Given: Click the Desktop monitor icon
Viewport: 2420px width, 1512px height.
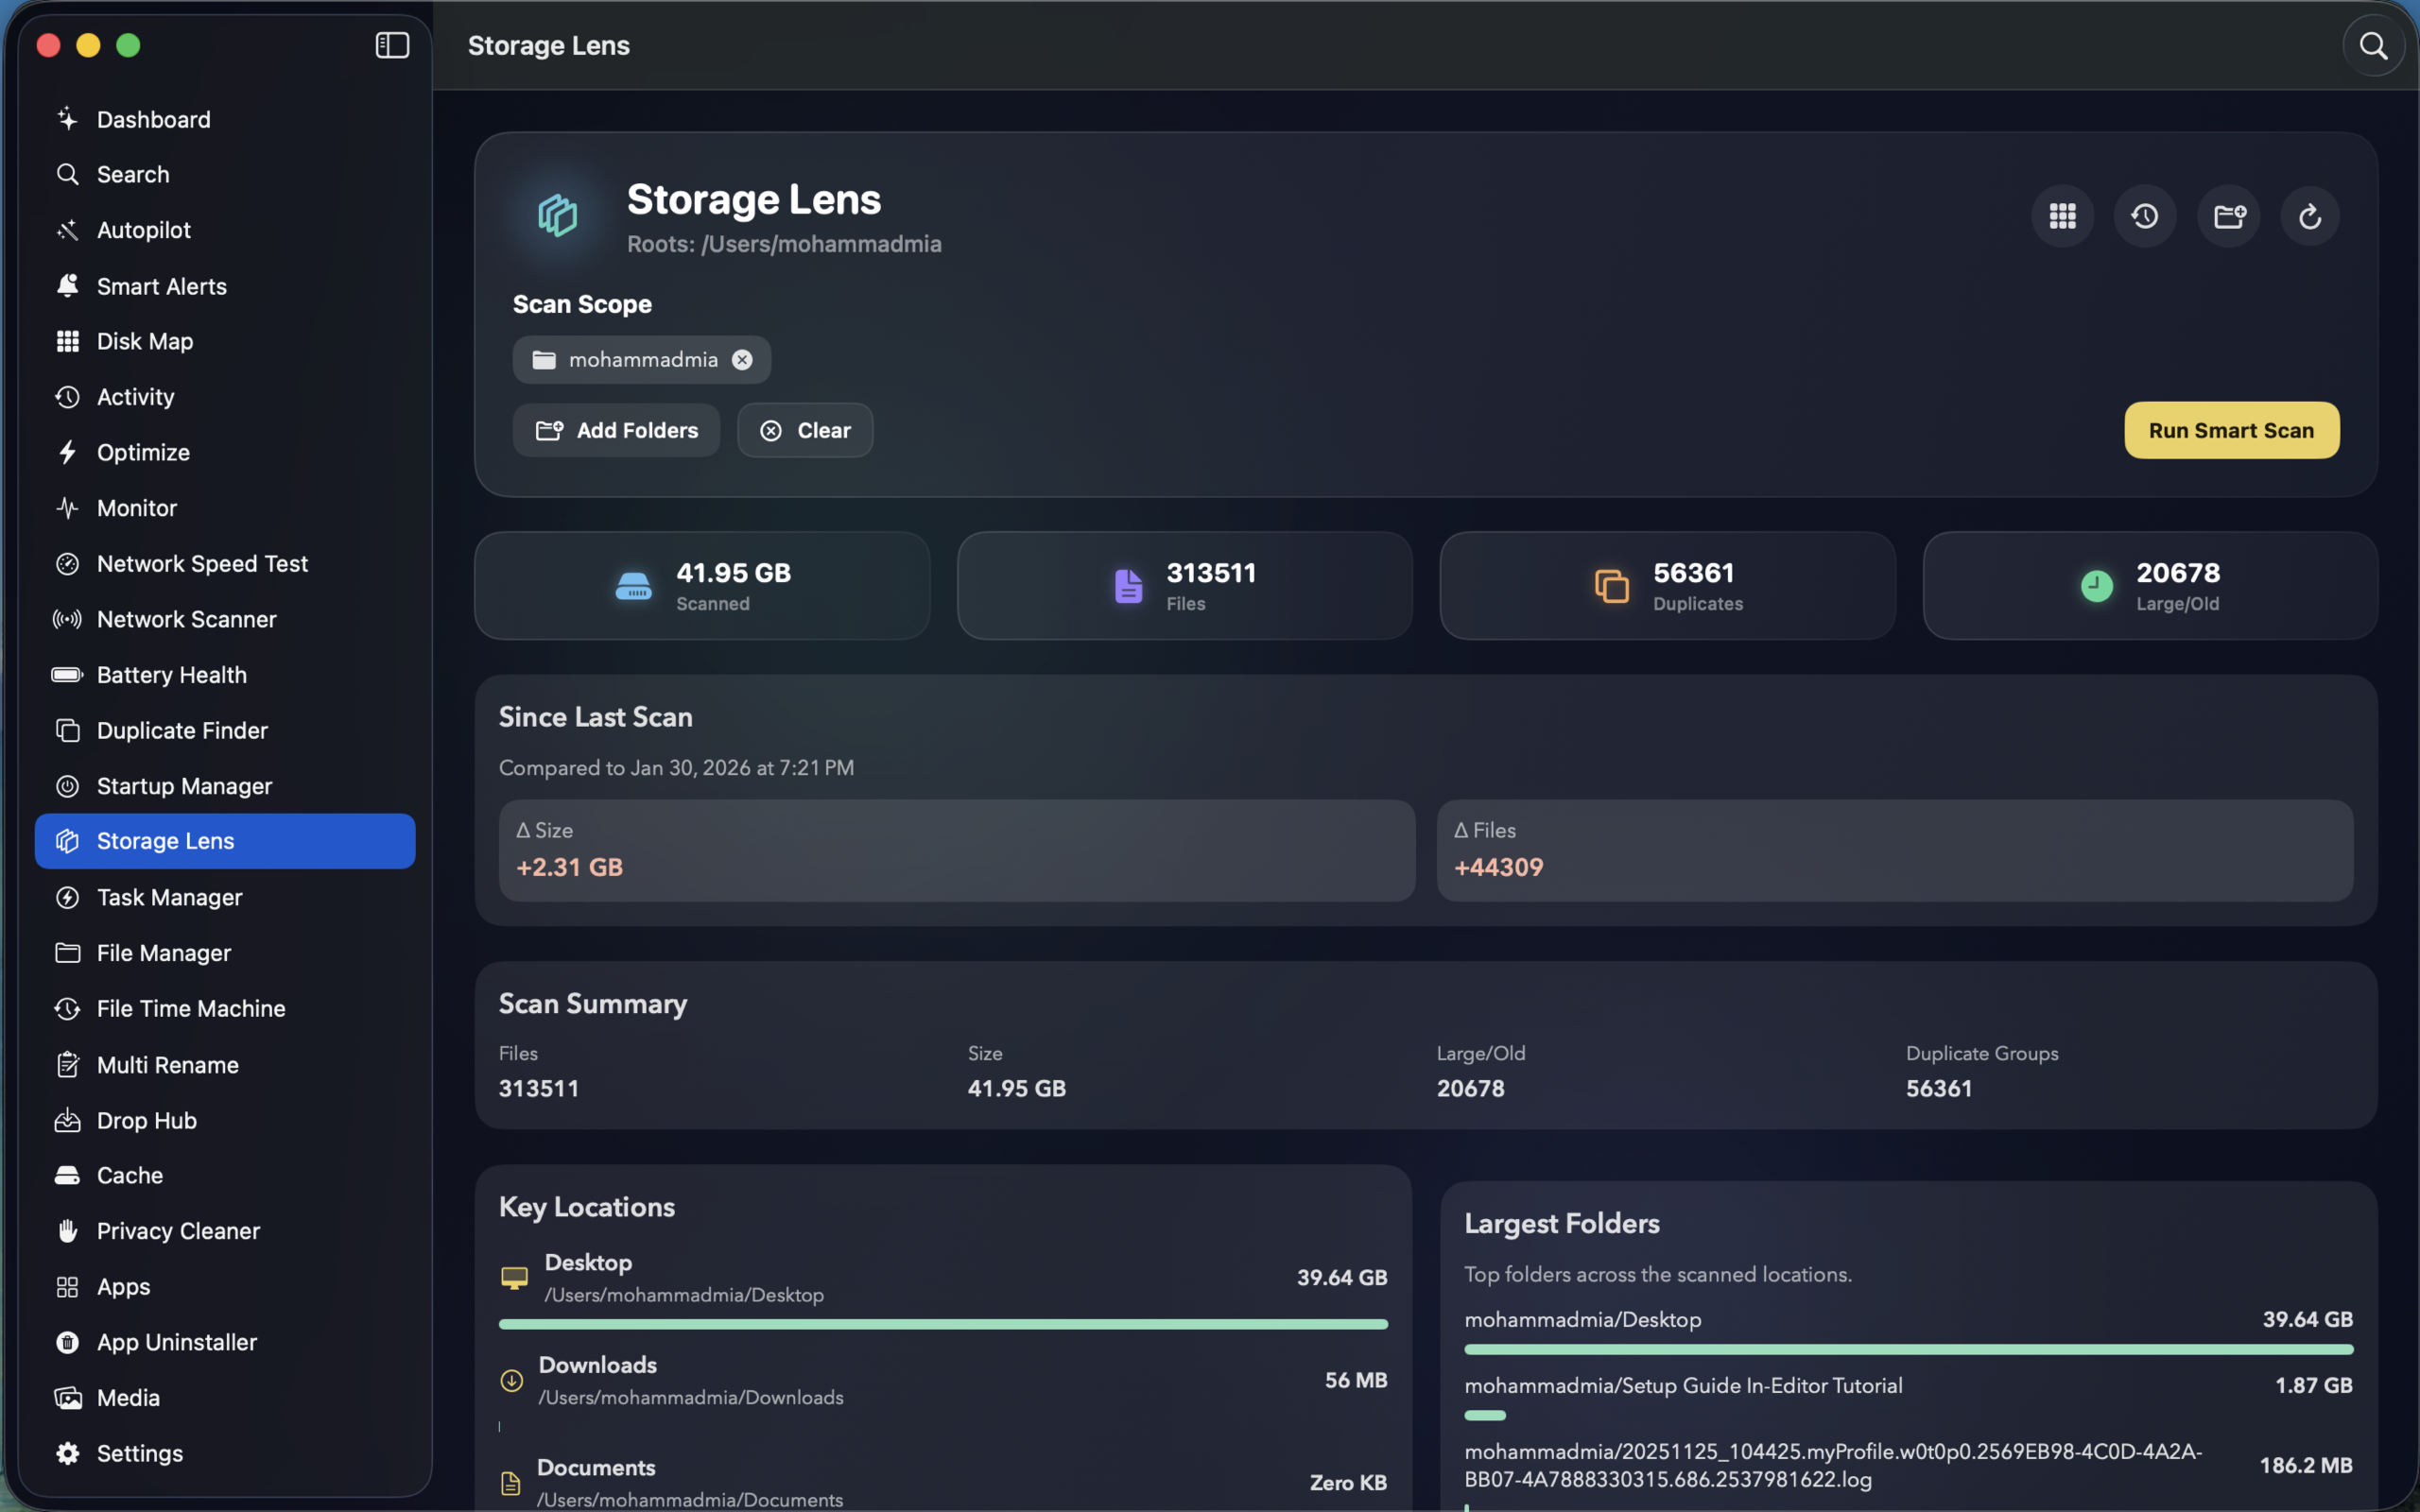Looking at the screenshot, I should [514, 1278].
